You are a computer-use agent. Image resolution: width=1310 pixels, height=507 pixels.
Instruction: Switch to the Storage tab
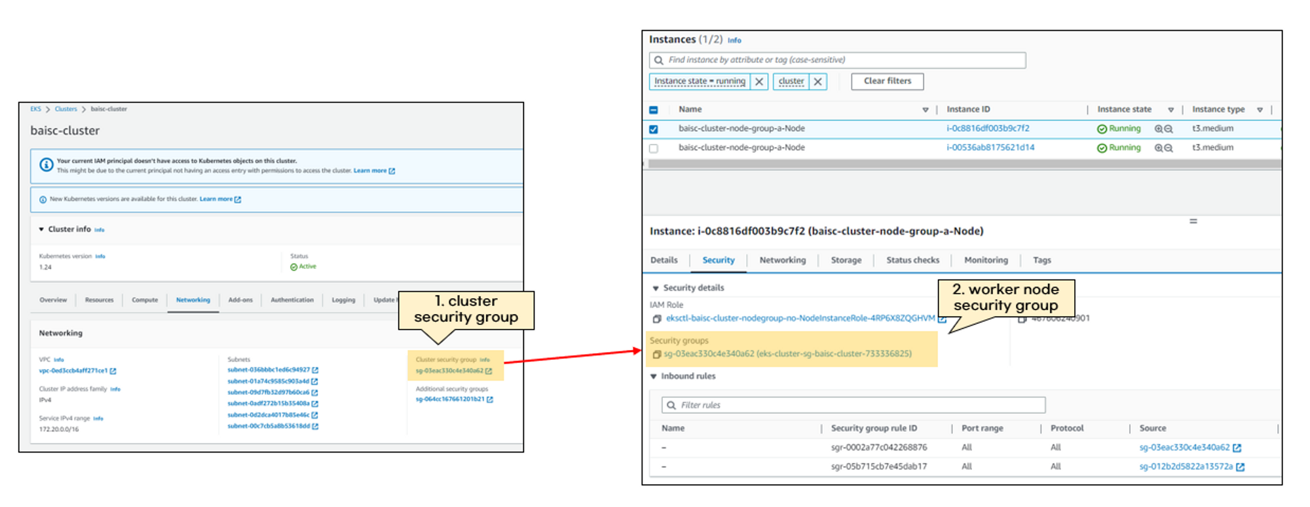(x=846, y=260)
